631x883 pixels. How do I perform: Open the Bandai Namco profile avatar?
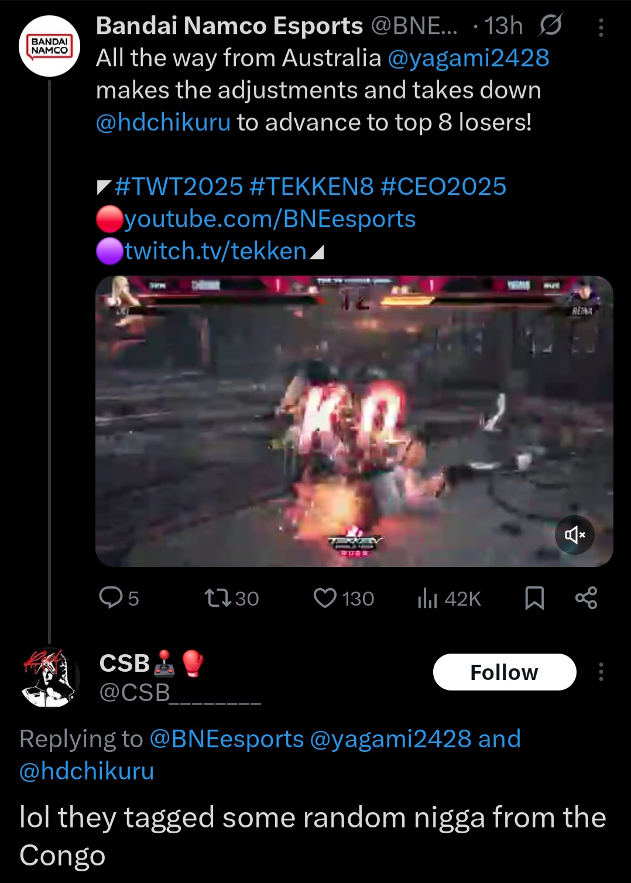pos(49,46)
